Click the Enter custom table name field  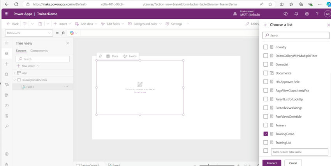[x=299, y=152]
